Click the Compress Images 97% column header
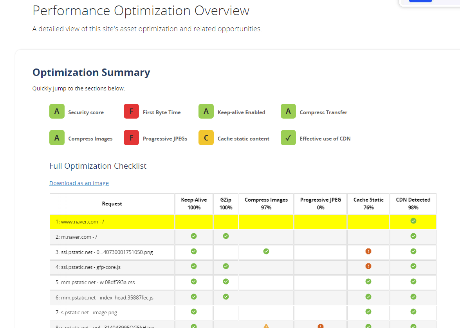The image size is (460, 328). (x=266, y=204)
